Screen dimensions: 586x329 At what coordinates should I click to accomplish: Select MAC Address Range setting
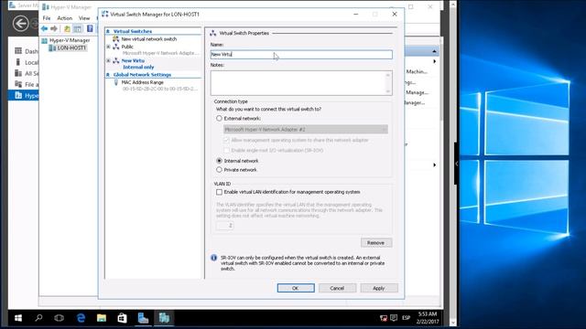143,82
